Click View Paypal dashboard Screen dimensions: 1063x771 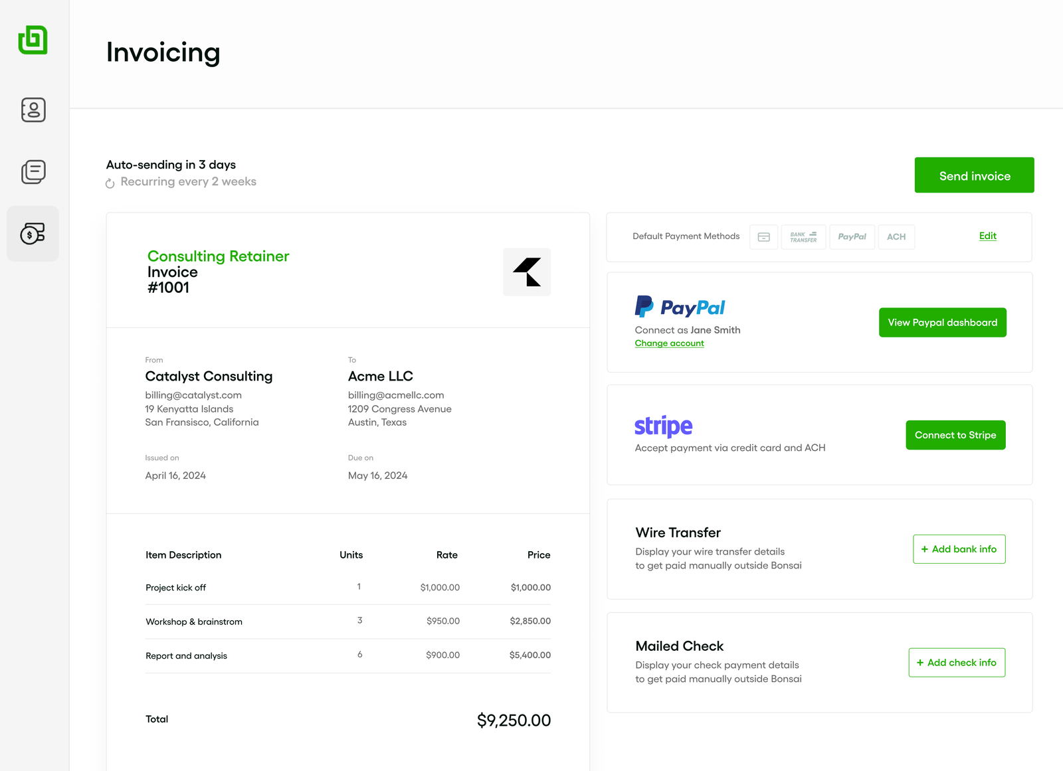click(942, 322)
